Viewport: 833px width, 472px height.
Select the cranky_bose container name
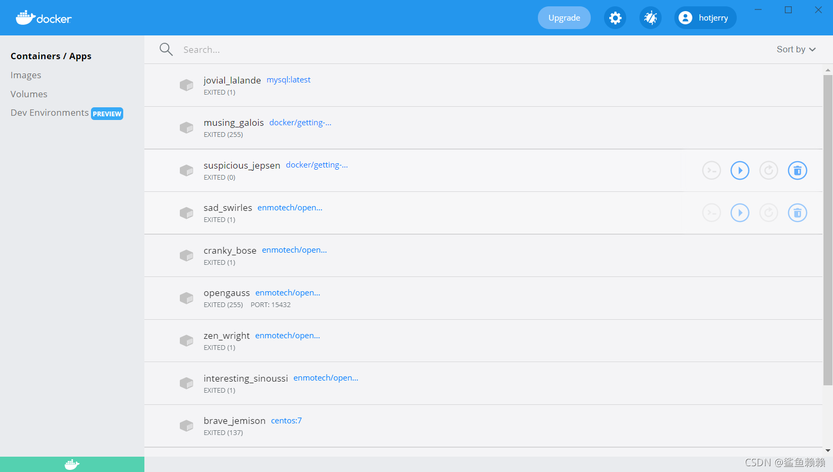coord(230,251)
